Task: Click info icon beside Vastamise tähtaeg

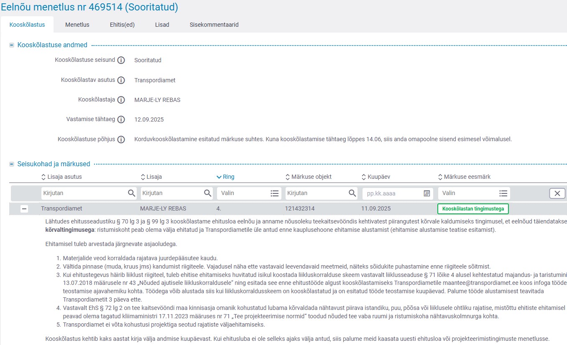Action: point(121,119)
